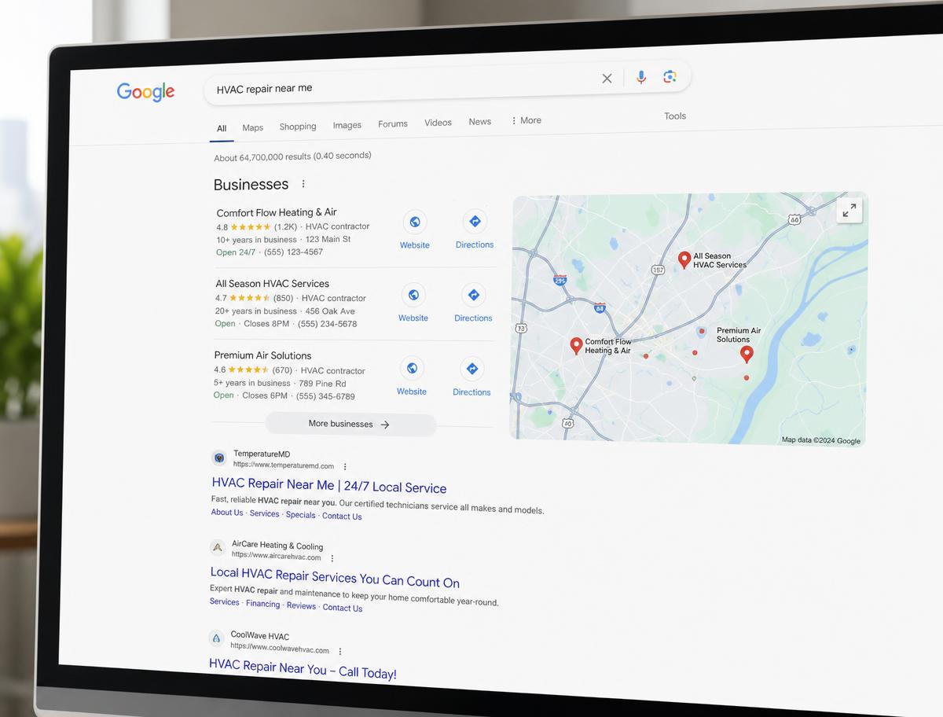Open HVAC Repair Near You – Call Today result
943x717 pixels.
click(303, 670)
